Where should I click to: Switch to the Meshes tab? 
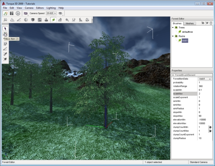pos(189,23)
